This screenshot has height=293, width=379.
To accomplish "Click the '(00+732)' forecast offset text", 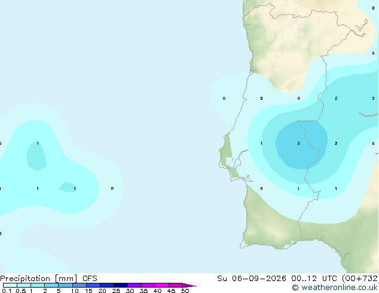I will (360, 279).
